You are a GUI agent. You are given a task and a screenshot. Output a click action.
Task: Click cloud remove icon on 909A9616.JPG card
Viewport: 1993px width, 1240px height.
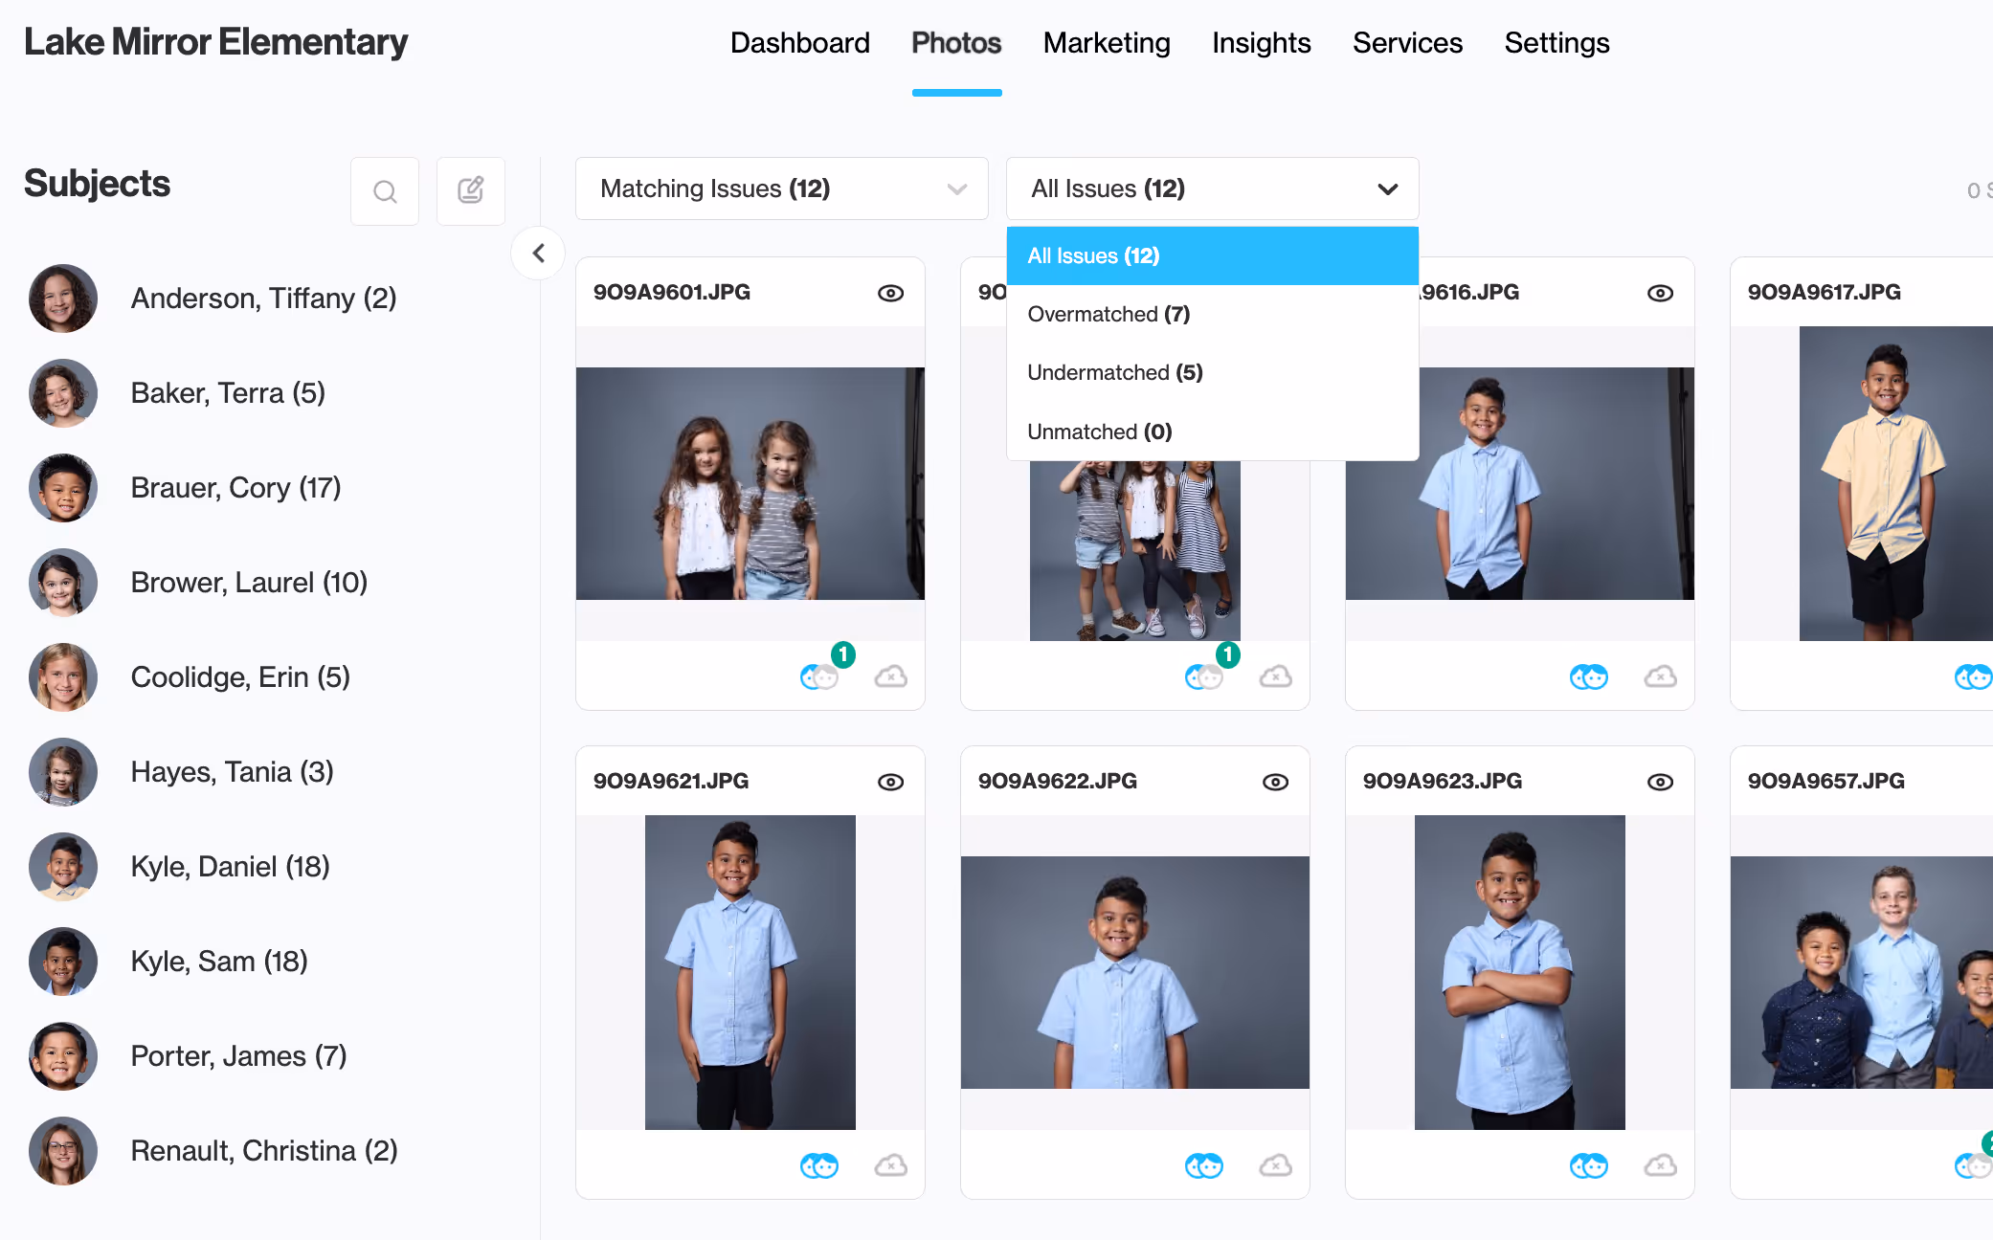1660,677
